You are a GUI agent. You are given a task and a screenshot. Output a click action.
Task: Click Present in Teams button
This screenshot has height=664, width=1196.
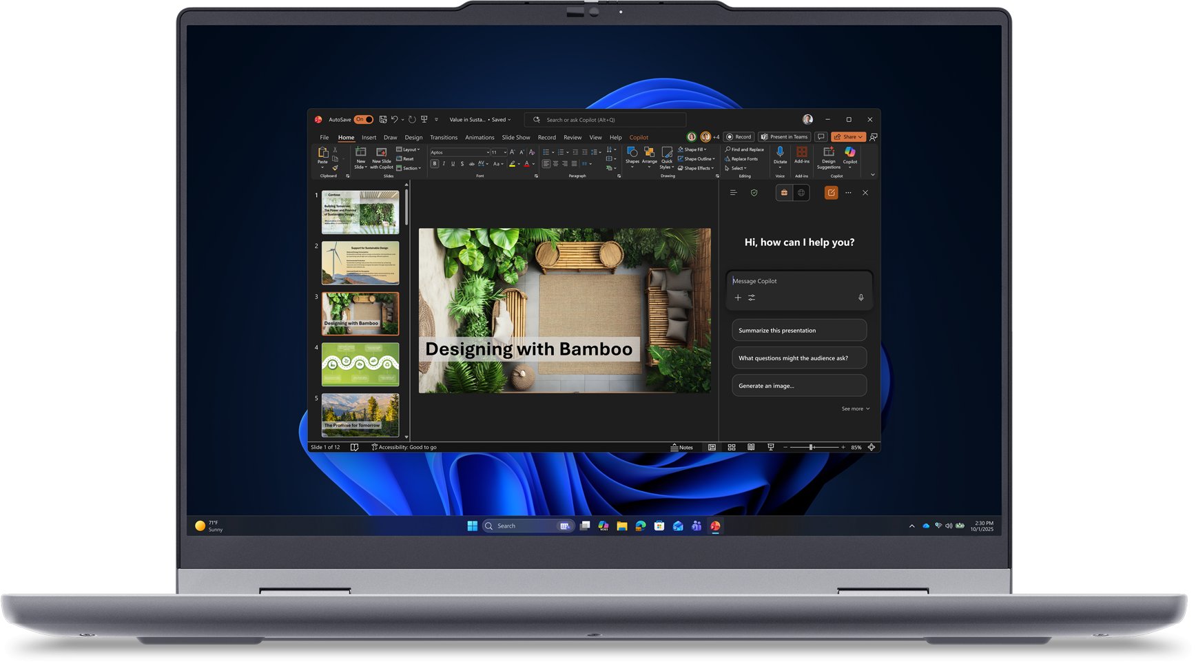[784, 137]
